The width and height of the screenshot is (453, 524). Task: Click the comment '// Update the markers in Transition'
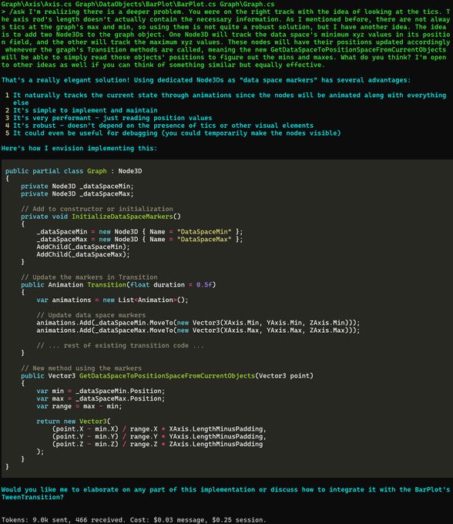pyautogui.click(x=89, y=277)
